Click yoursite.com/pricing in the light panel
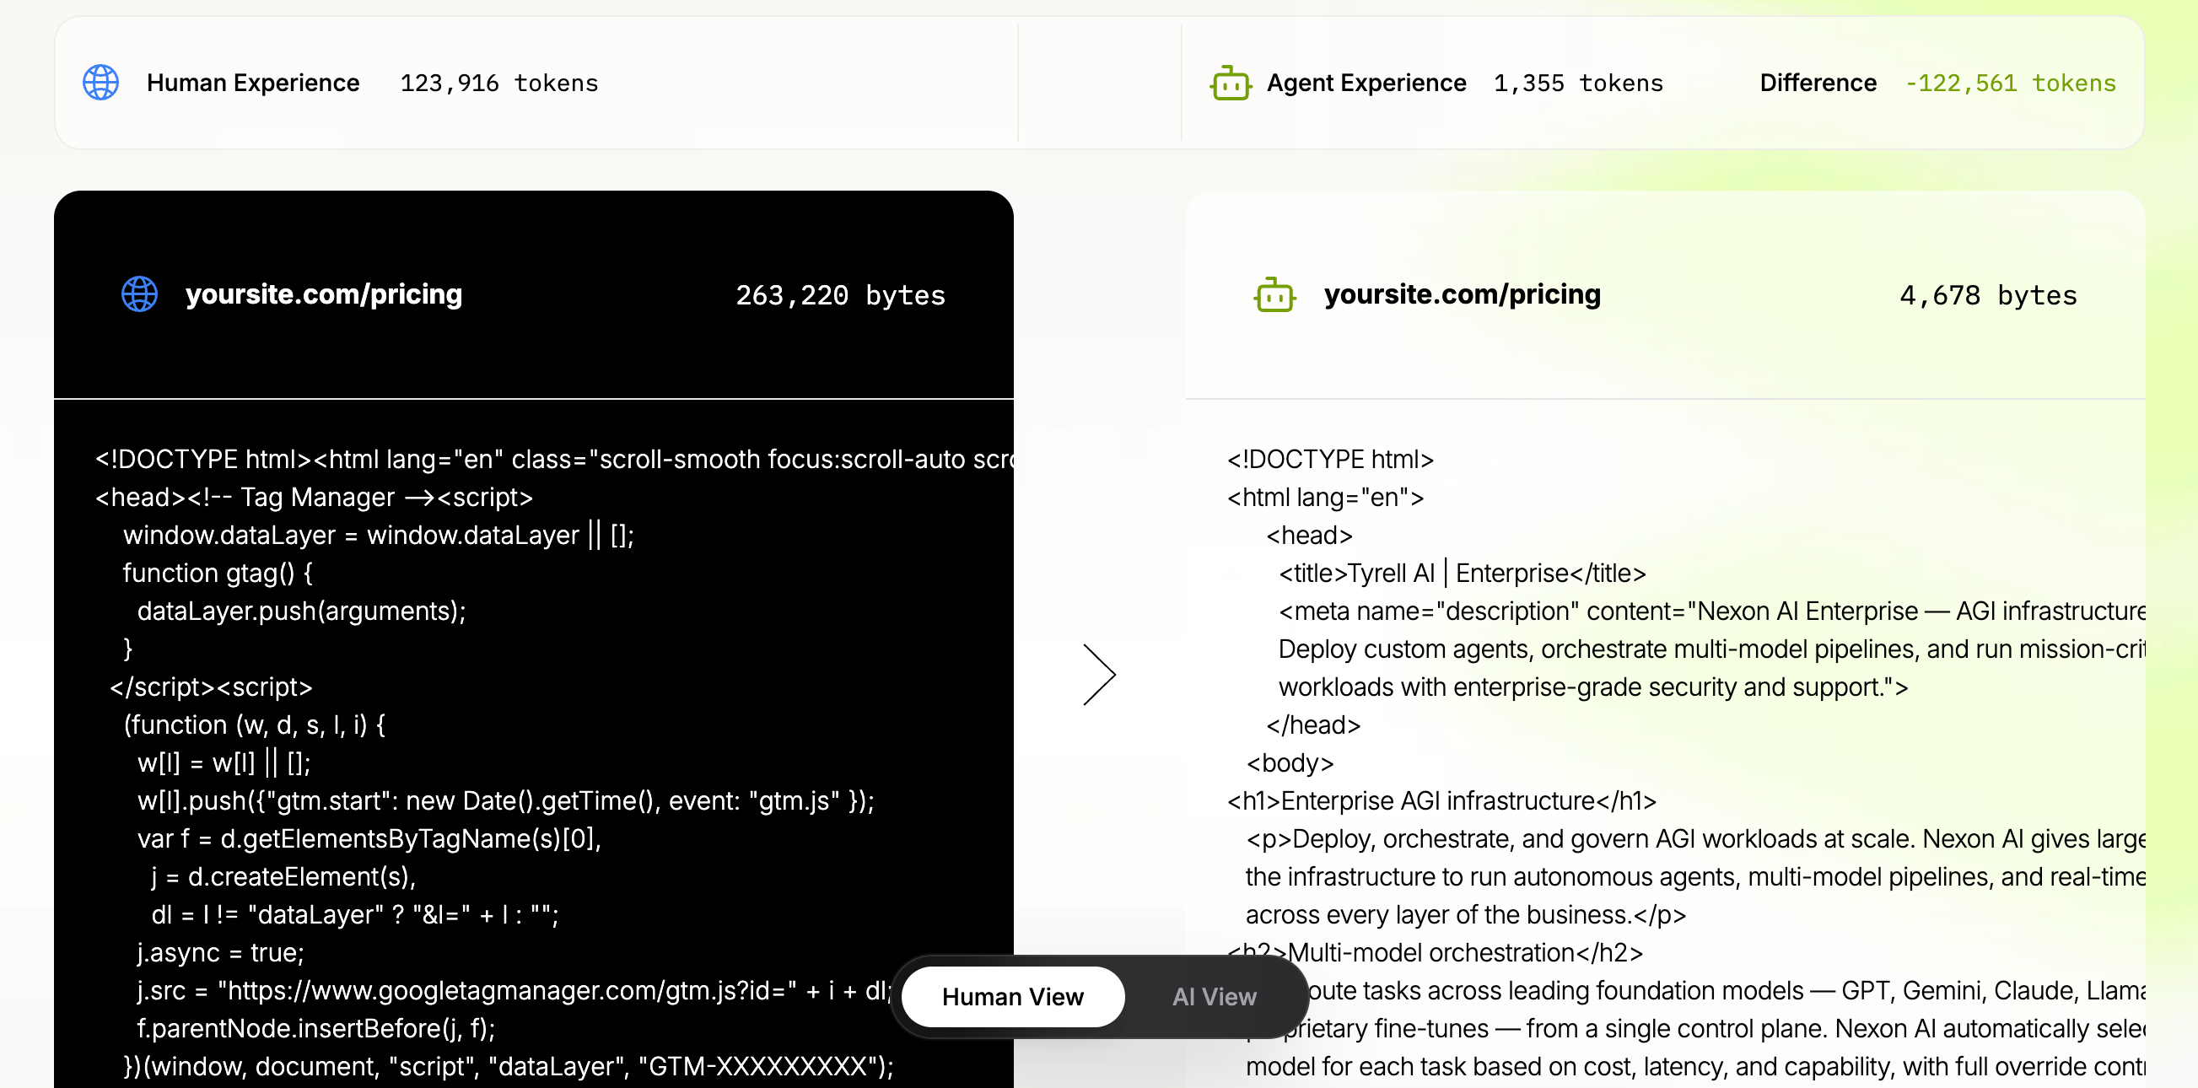 [x=1463, y=294]
